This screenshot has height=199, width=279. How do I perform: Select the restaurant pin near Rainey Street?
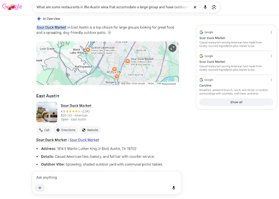[117, 77]
